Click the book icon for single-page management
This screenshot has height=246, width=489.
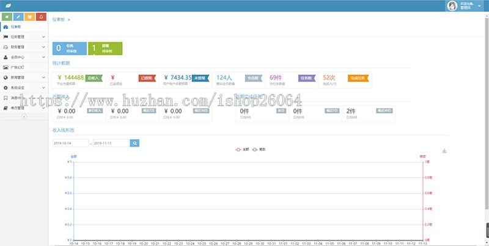click(6, 108)
